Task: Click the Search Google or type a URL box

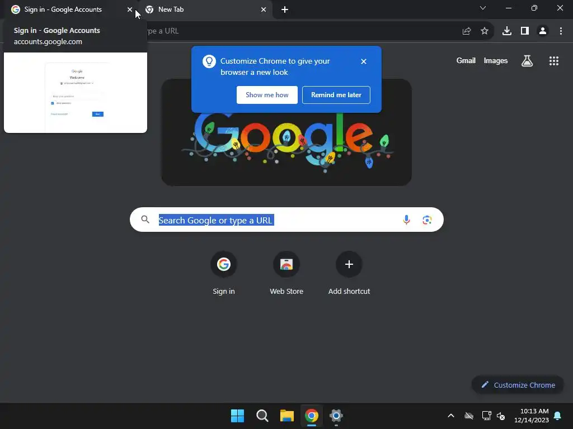Action: pyautogui.click(x=287, y=220)
